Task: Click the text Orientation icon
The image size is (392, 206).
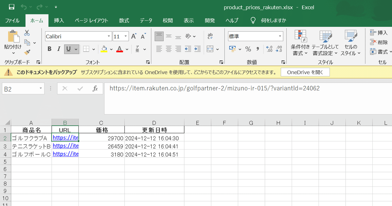Action: [x=188, y=36]
